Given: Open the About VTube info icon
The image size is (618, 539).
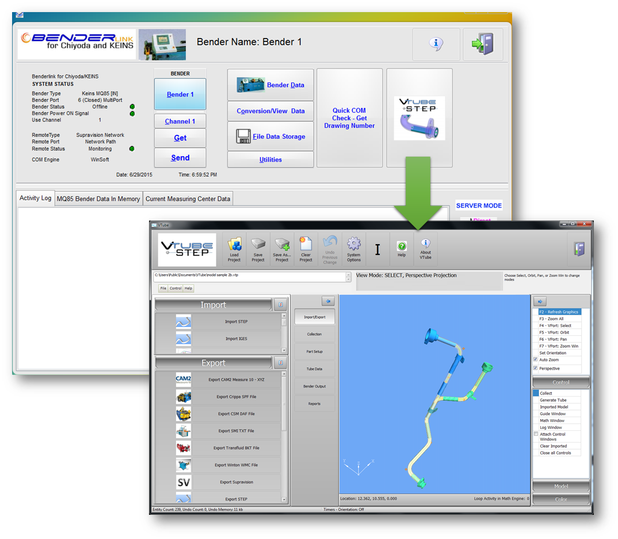Looking at the screenshot, I should 425,244.
